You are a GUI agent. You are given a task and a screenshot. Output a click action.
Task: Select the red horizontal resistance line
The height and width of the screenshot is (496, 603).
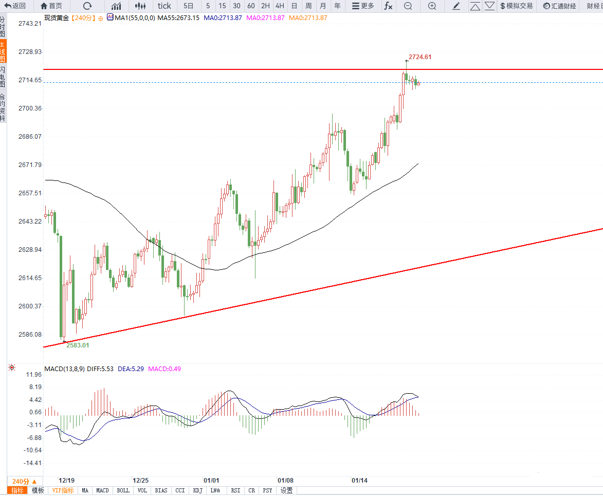click(323, 69)
